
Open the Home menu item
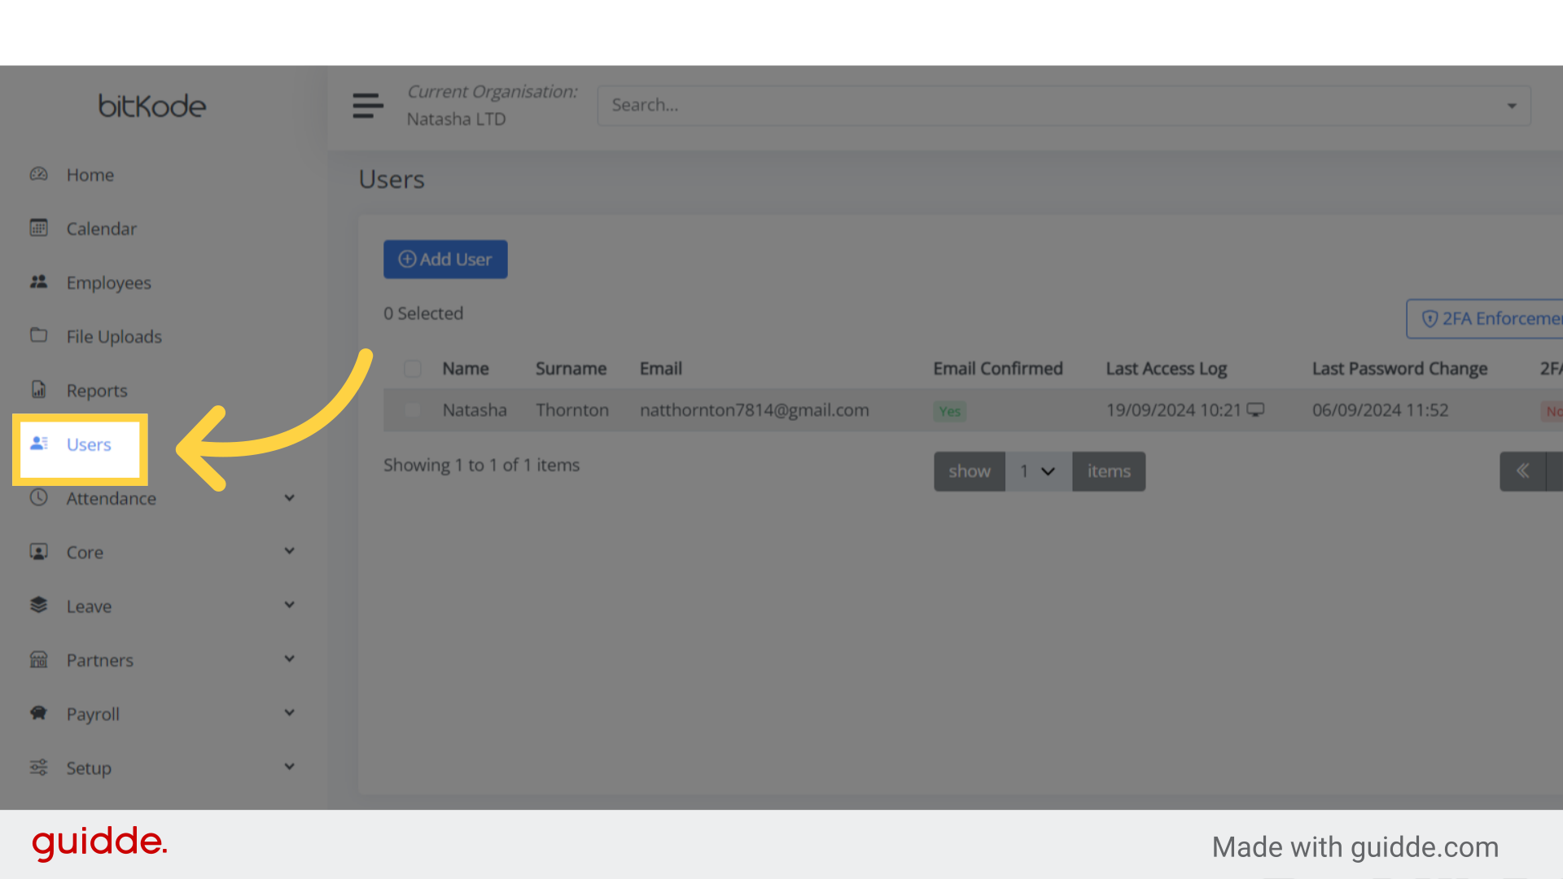click(x=90, y=175)
